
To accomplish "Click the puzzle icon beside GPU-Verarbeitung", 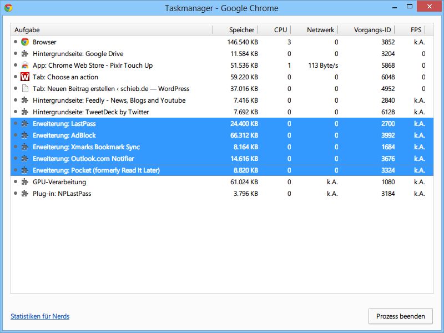I will [25, 181].
